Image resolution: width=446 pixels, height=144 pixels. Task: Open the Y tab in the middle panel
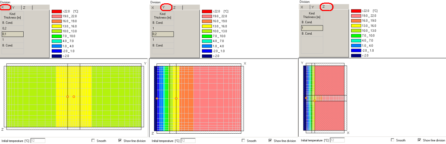pos(166,7)
